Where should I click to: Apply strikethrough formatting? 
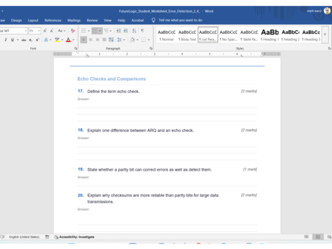pyautogui.click(x=24, y=40)
